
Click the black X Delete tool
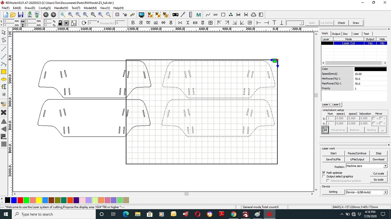pyautogui.click(x=4, y=112)
